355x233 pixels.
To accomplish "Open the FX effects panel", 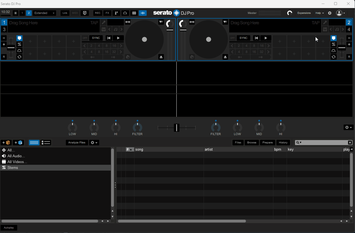I will coord(107,13).
